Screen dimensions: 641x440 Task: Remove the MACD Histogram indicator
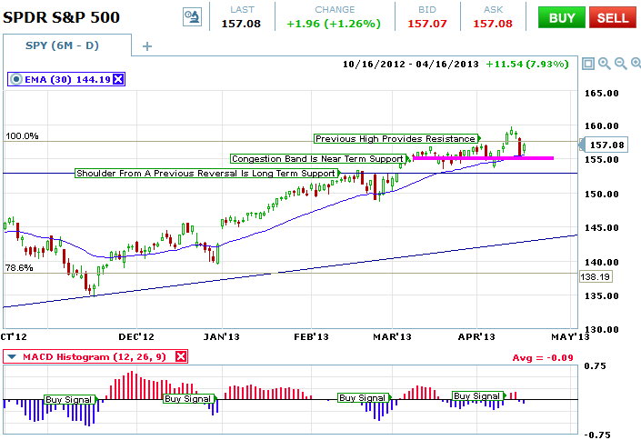click(181, 356)
